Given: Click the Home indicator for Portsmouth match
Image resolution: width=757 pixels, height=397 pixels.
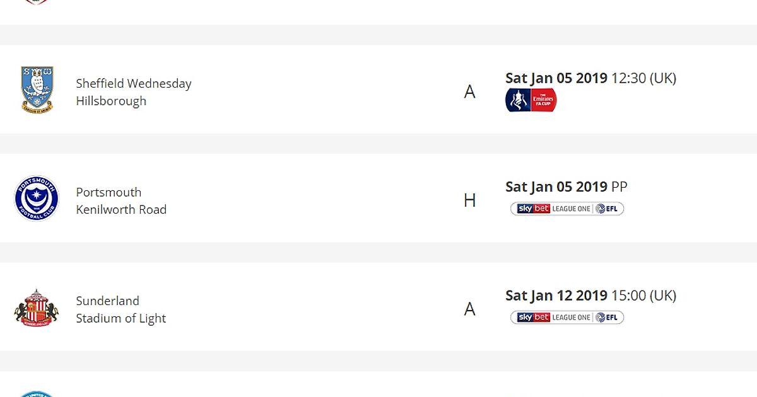Looking at the screenshot, I should pos(469,200).
